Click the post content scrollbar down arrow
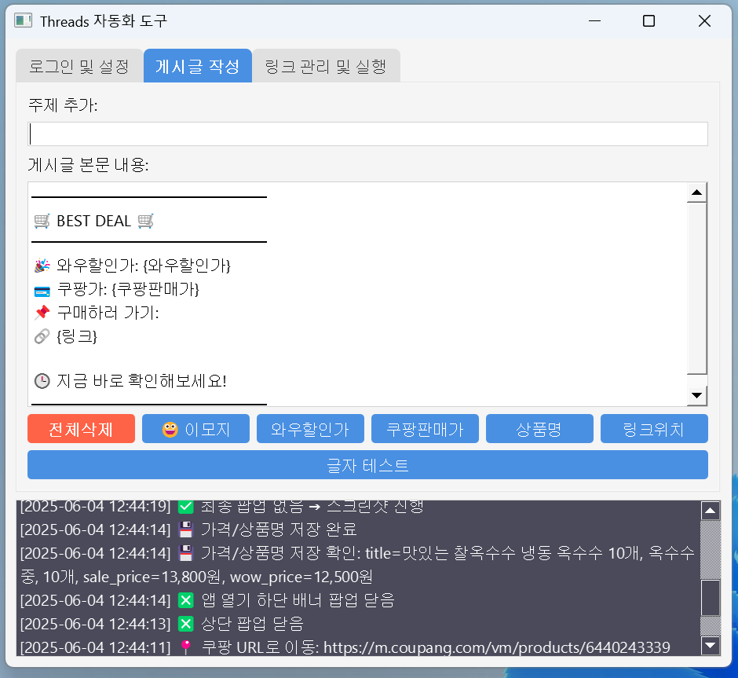Image resolution: width=738 pixels, height=678 pixels. (696, 394)
